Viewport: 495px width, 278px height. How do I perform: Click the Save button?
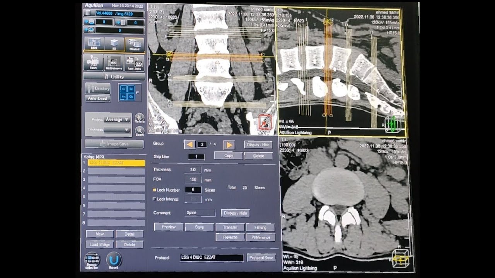click(199, 227)
